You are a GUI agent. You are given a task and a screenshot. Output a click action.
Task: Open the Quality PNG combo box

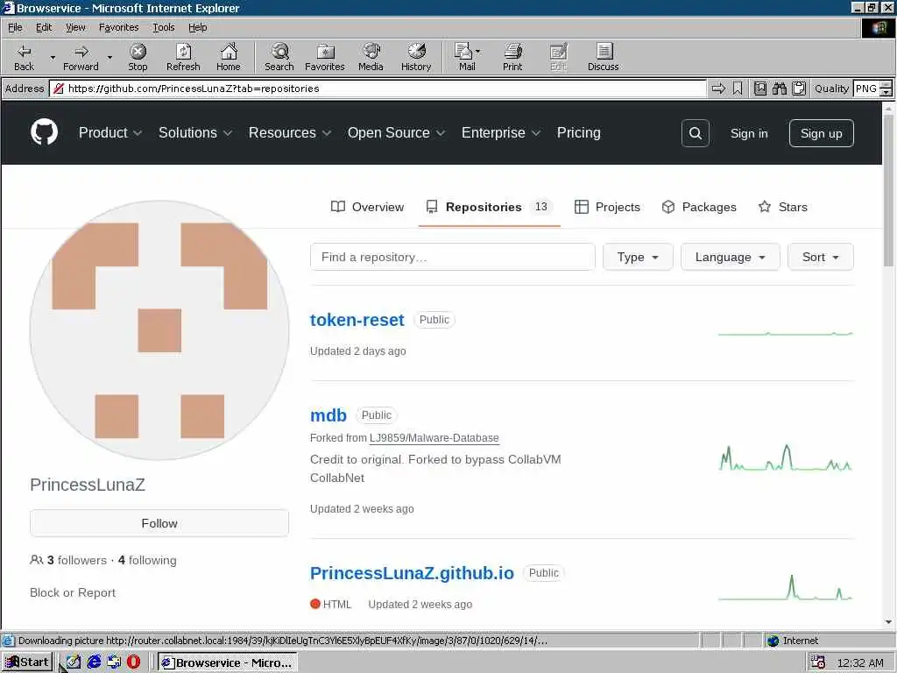(872, 89)
